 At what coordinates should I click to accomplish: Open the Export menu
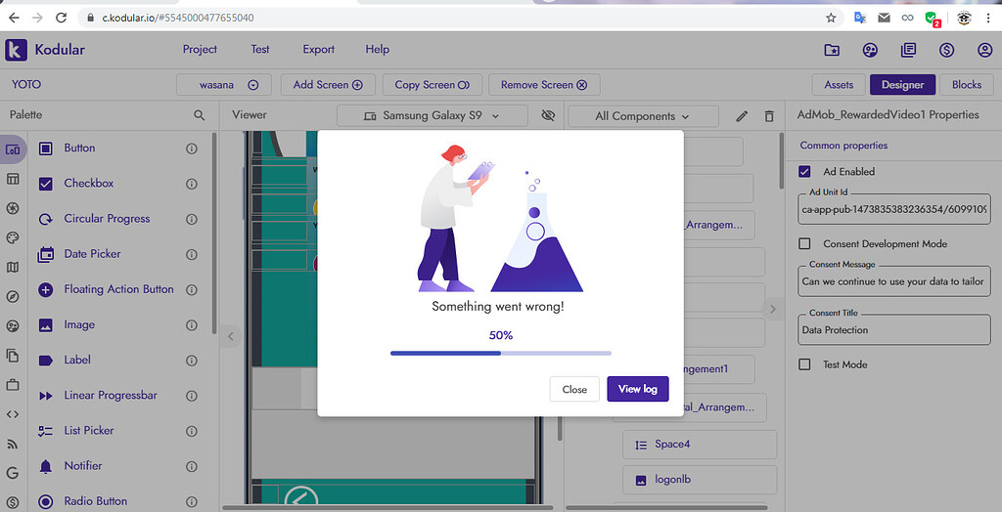point(318,49)
